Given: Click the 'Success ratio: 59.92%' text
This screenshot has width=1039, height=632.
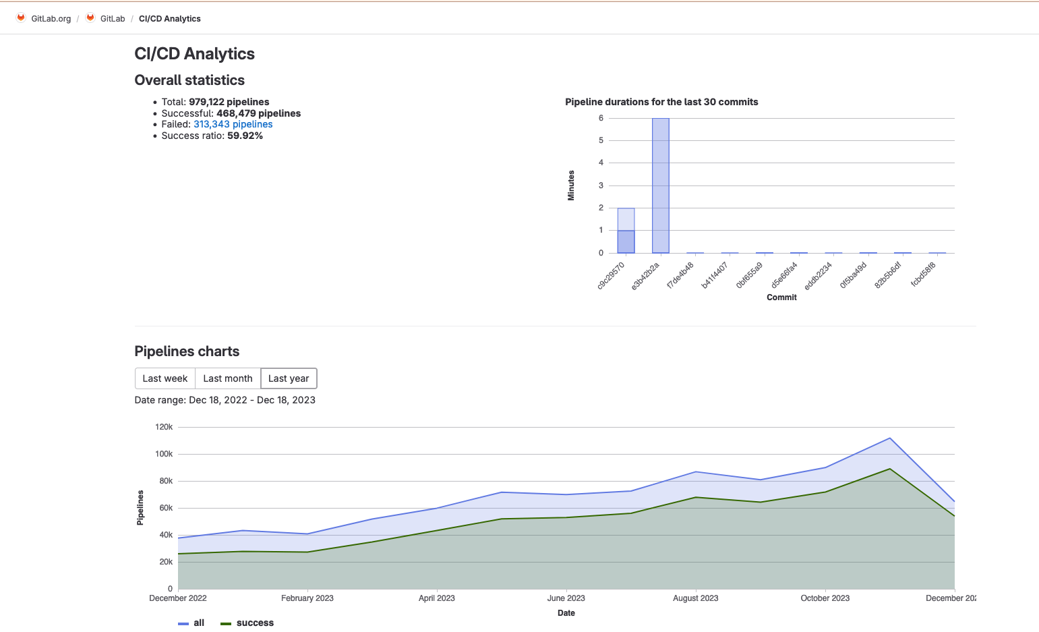Looking at the screenshot, I should coord(212,136).
